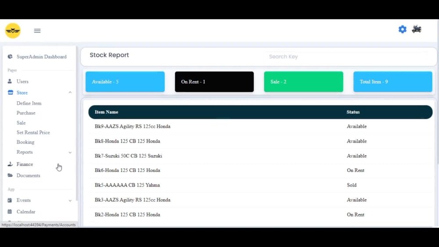The width and height of the screenshot is (439, 247).
Task: Open the motorcycle profile avatar
Action: click(x=417, y=29)
